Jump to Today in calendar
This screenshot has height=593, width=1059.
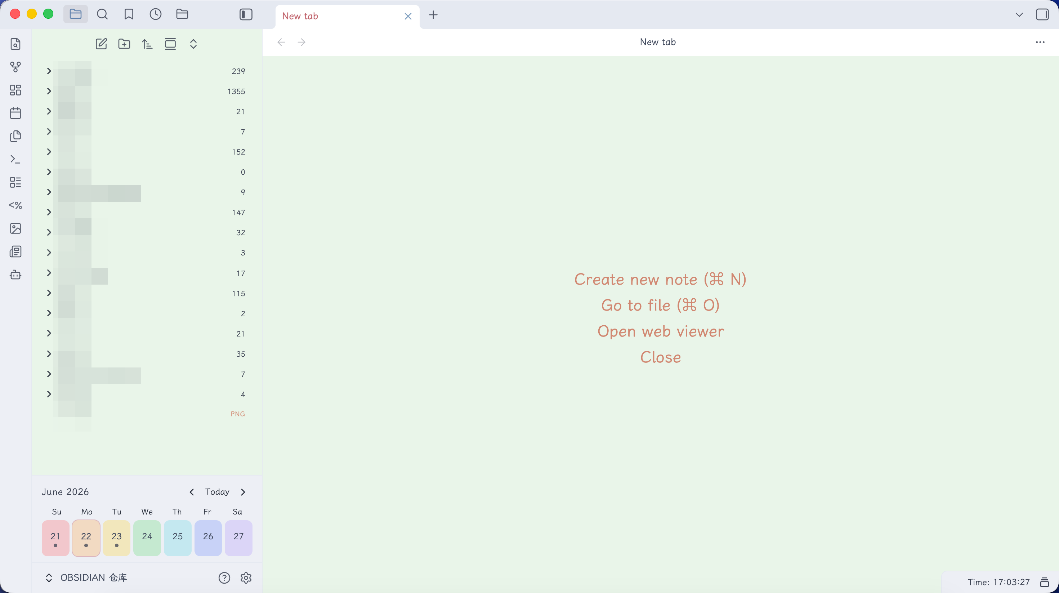(217, 492)
